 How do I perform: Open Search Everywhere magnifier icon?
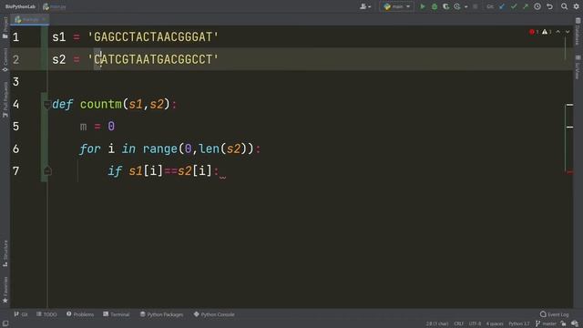[564, 6]
